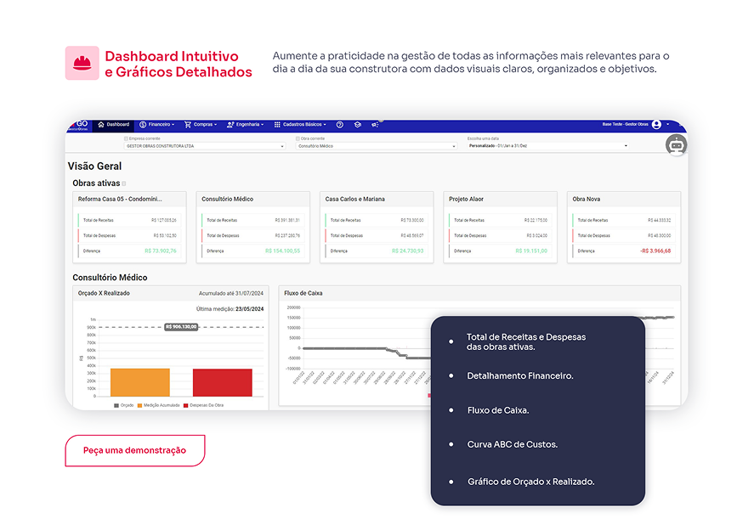754x530 pixels.
Task: Open the Financeiro menu
Action: 156,125
